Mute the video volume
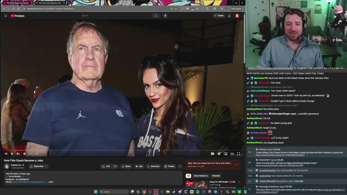 (24, 154)
